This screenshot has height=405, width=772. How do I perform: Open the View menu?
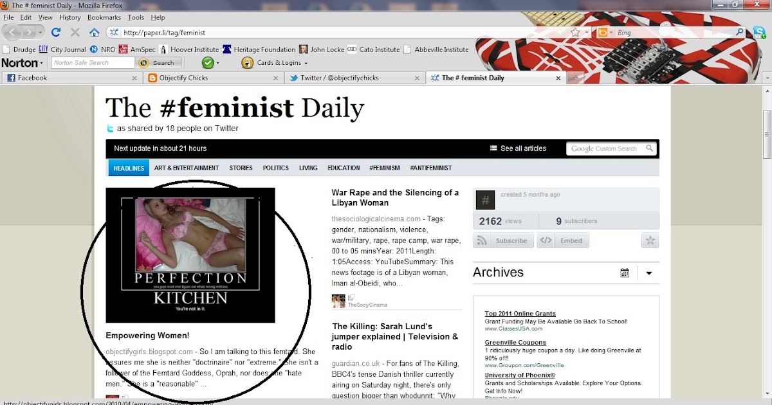pyautogui.click(x=46, y=17)
